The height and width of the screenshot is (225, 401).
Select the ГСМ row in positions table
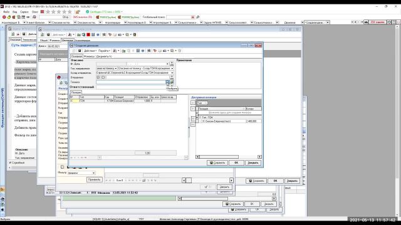123,101
